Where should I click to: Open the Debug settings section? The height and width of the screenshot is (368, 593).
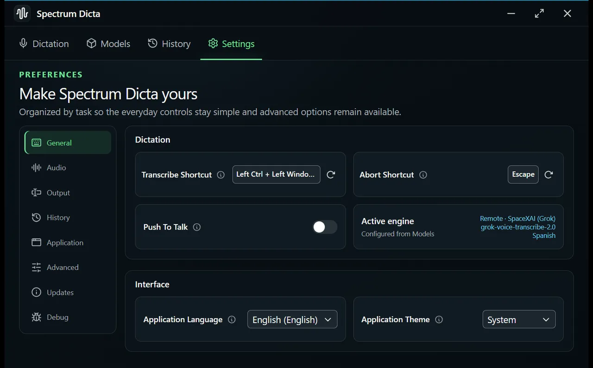[x=68, y=317]
